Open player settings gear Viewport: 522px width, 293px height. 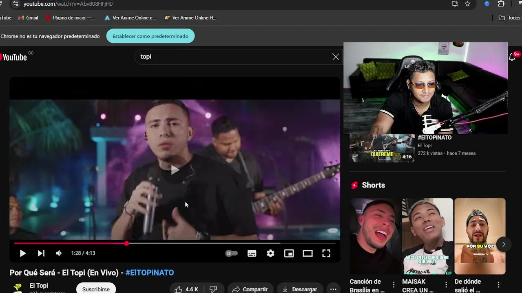(270, 253)
